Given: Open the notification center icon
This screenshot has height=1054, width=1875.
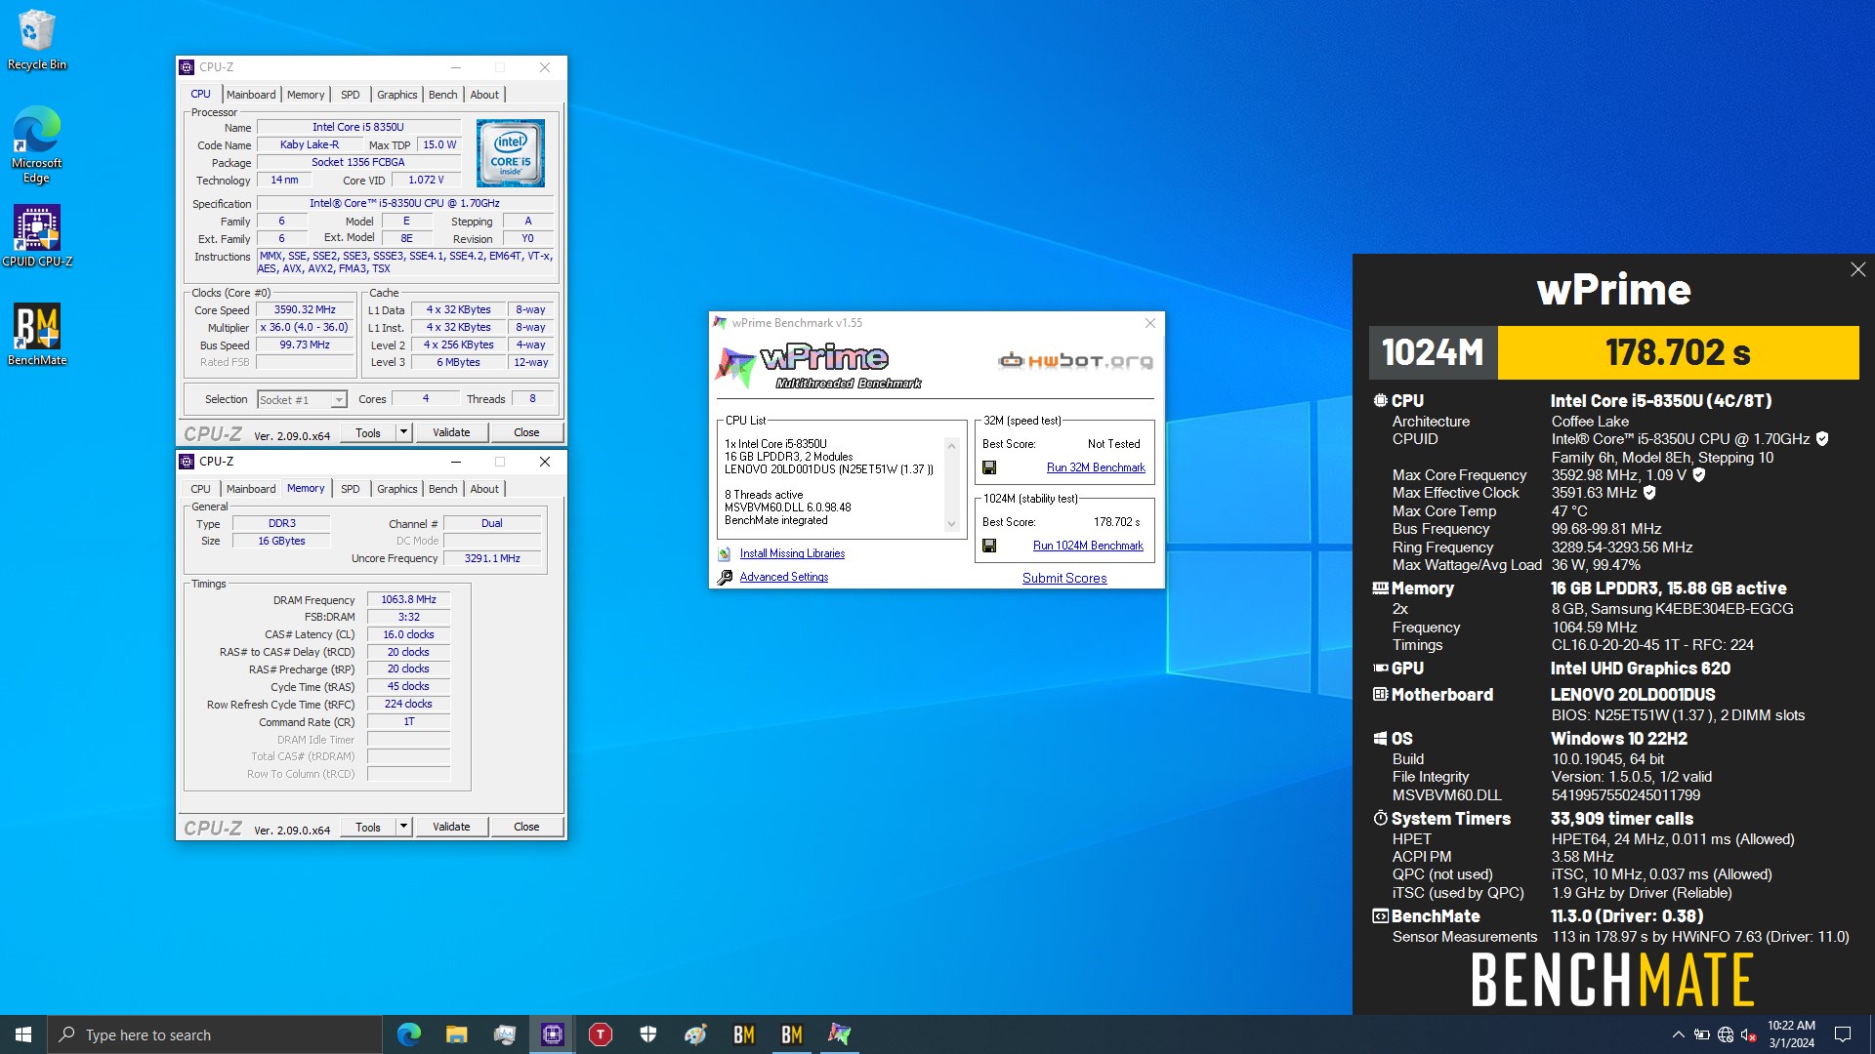Looking at the screenshot, I should [1843, 1034].
